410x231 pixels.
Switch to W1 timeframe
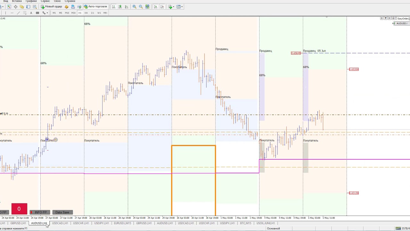99,13
